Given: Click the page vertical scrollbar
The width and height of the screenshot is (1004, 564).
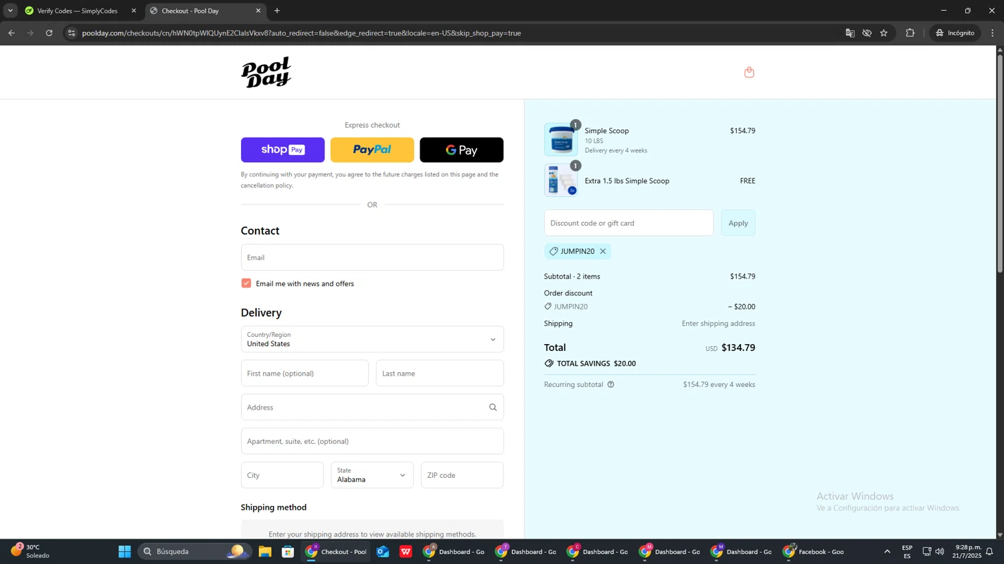Looking at the screenshot, I should (x=1000, y=164).
